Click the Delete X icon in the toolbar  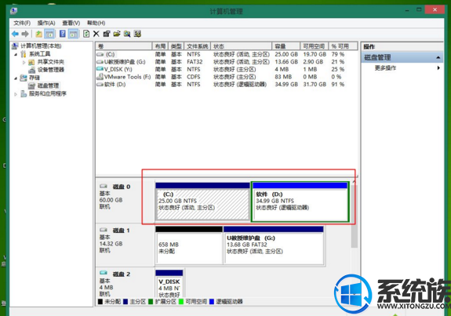(x=96, y=34)
